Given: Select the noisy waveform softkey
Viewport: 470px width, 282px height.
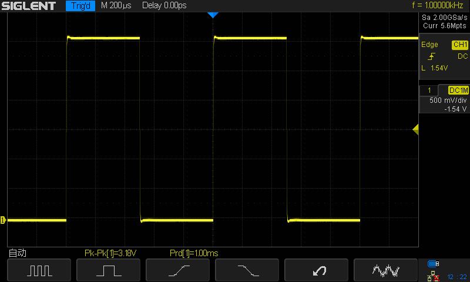Looking at the screenshot, I should click(386, 270).
